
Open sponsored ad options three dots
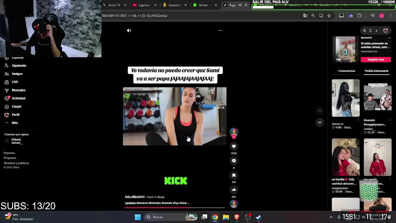[x=389, y=38]
